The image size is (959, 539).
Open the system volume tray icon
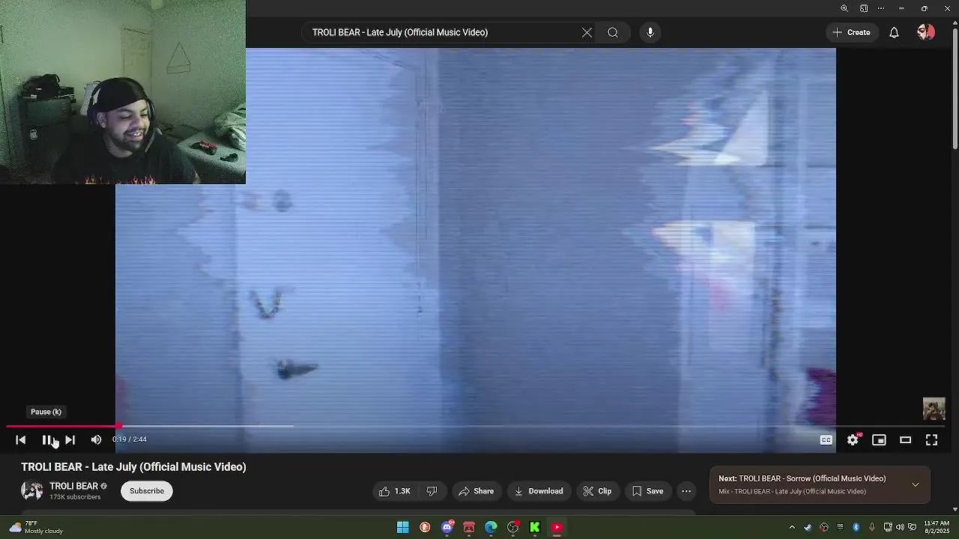click(900, 527)
